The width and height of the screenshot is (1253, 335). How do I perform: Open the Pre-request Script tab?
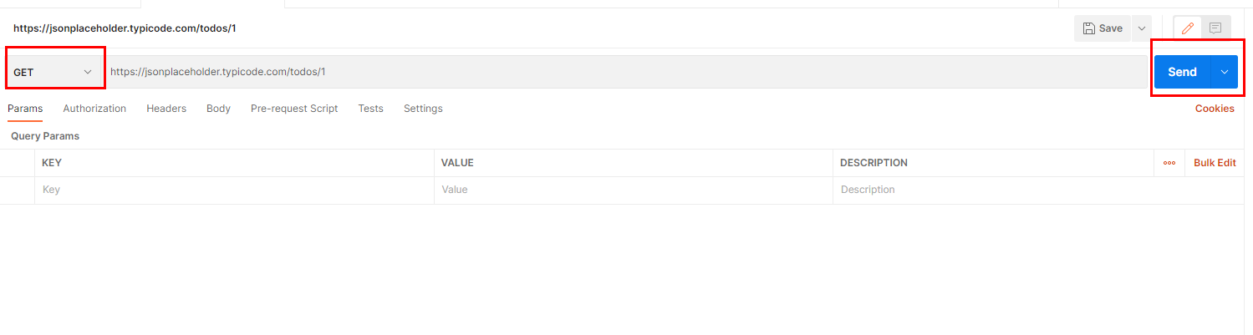coord(294,109)
